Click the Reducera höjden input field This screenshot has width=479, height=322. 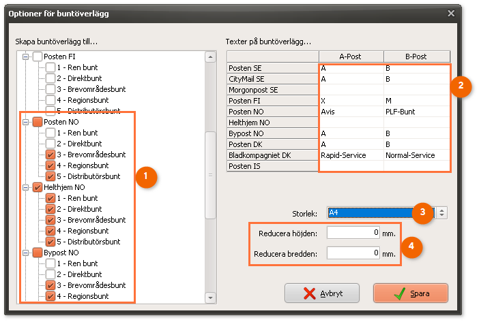(353, 233)
